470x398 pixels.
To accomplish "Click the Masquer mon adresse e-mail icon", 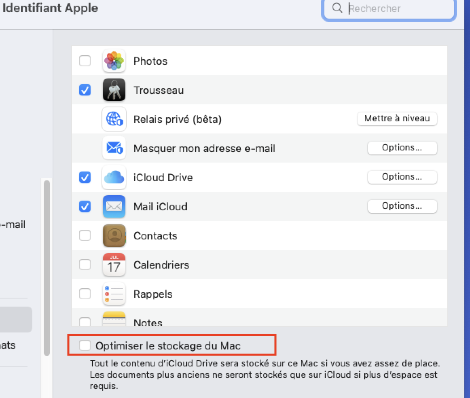I will click(x=114, y=148).
